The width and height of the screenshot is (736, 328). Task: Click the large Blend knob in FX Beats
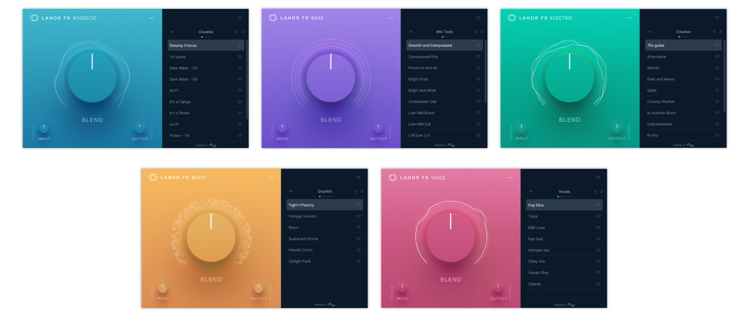(x=211, y=237)
